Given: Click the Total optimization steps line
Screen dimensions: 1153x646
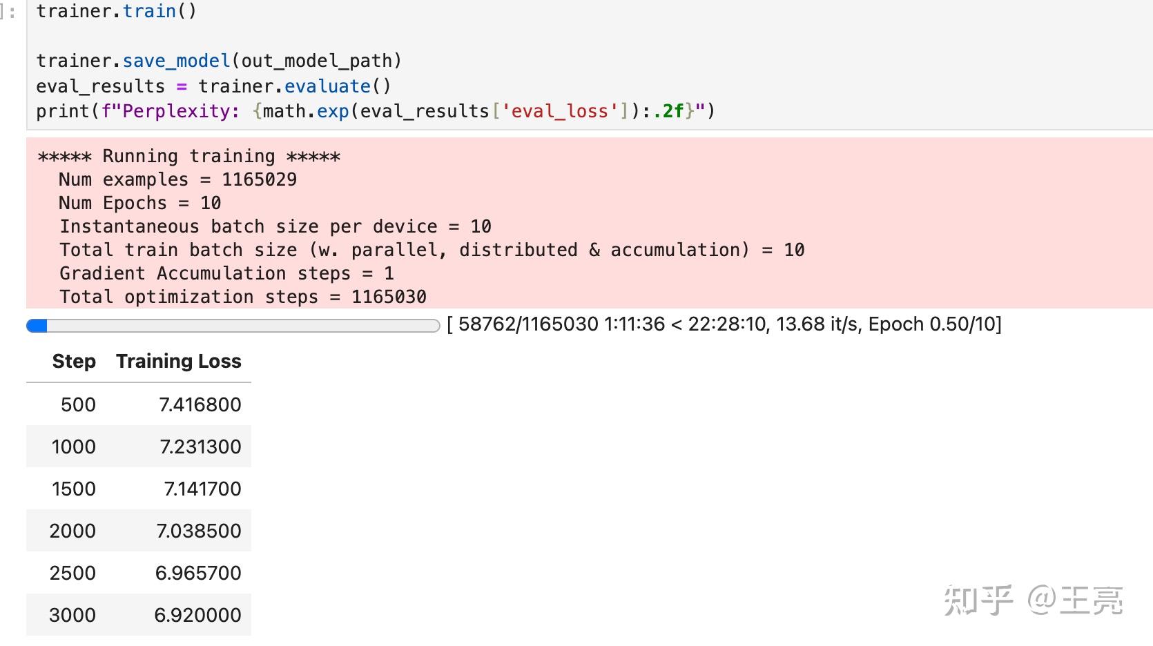Looking at the screenshot, I should pyautogui.click(x=243, y=297).
